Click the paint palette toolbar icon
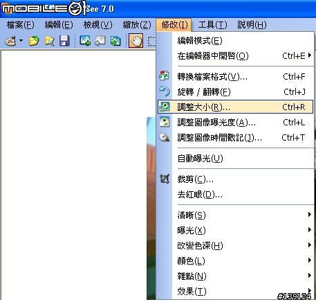 (10, 41)
